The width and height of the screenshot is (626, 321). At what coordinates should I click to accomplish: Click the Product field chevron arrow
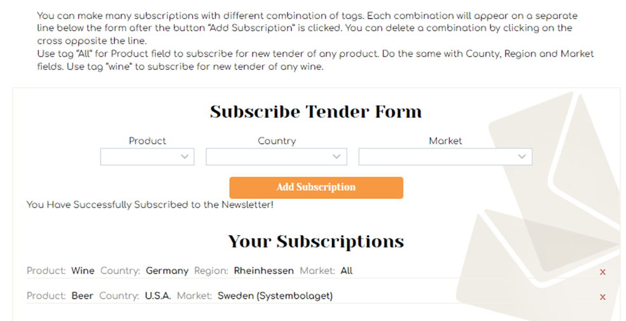click(x=184, y=157)
